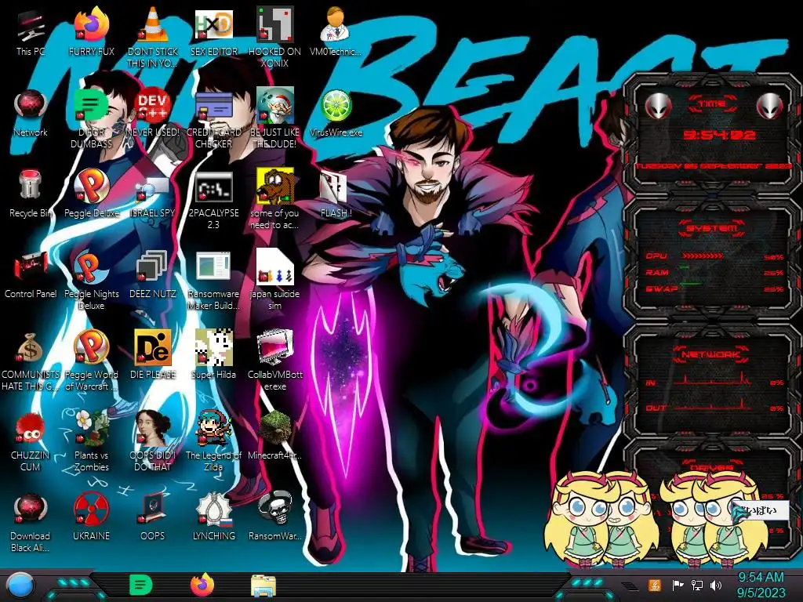Image resolution: width=803 pixels, height=602 pixels.
Task: Open the RansomWar skull icon
Action: 274,509
